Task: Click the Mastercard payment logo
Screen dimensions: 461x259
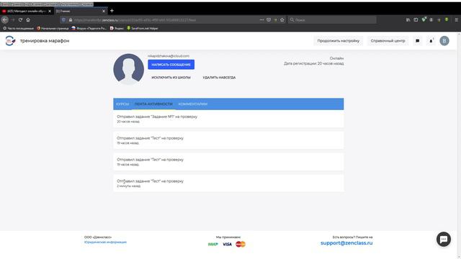Action: pos(241,245)
